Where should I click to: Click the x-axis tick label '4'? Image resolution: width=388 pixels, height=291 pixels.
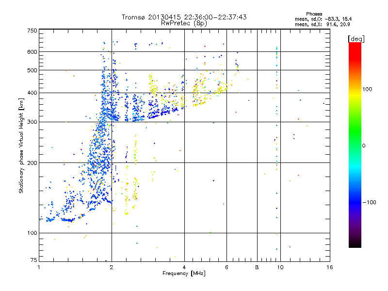click(x=184, y=267)
